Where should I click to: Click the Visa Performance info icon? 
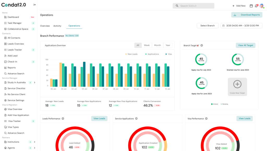point(207,119)
